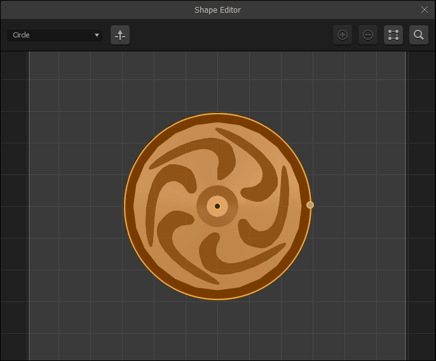
Task: Click the orange circle outline at its top
Action: point(217,113)
